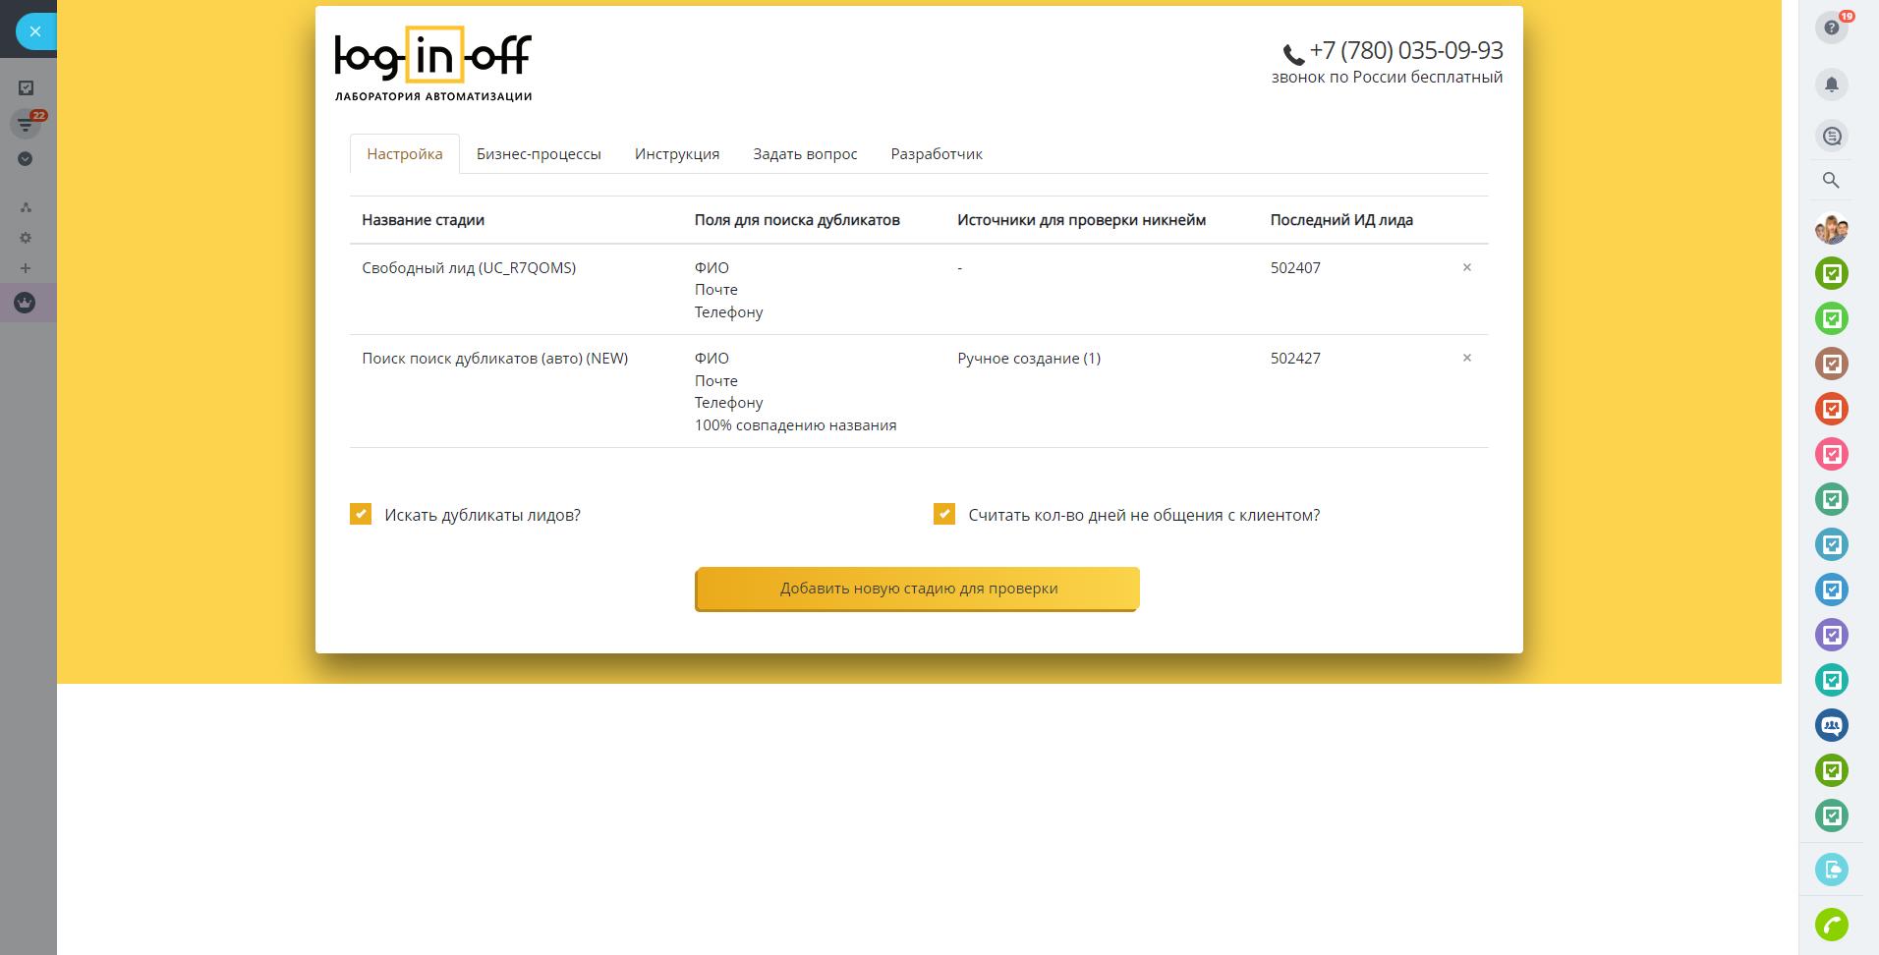The width and height of the screenshot is (1879, 955).
Task: Open the notifications bell
Action: coord(1832,84)
